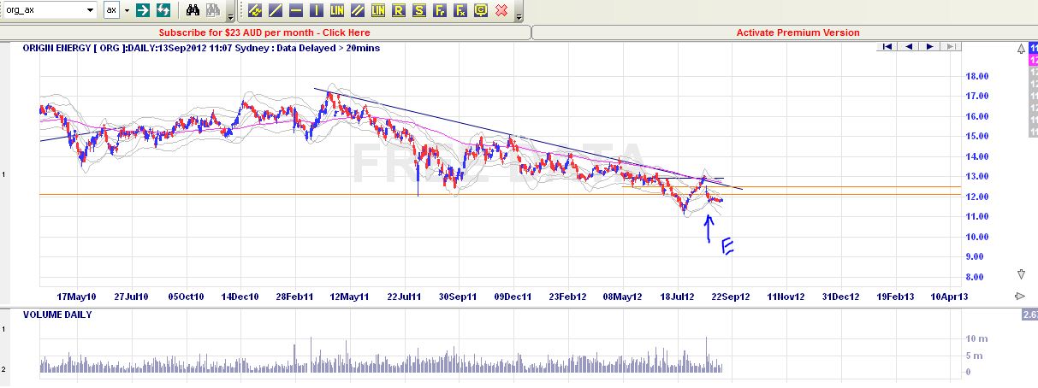This screenshot has width=1038, height=388.
Task: Step chart forward one period
Action: 928,46
